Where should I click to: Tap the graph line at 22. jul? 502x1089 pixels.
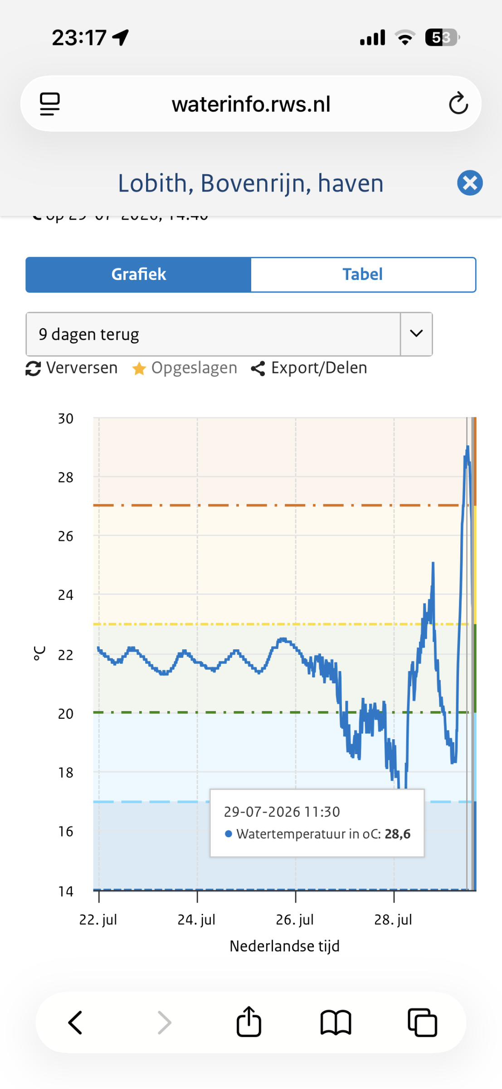click(99, 649)
